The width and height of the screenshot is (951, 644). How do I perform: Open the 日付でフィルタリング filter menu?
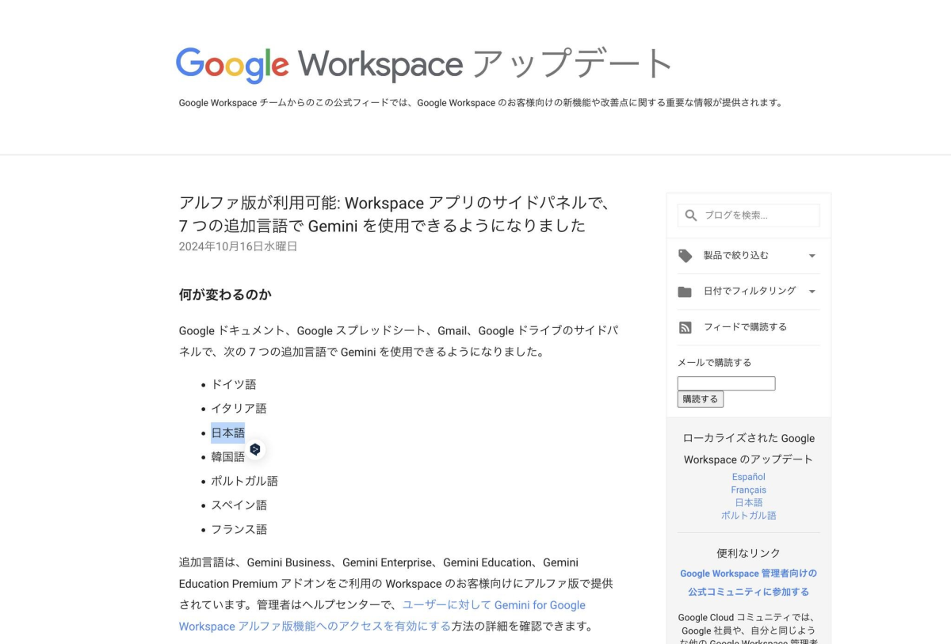tap(749, 292)
